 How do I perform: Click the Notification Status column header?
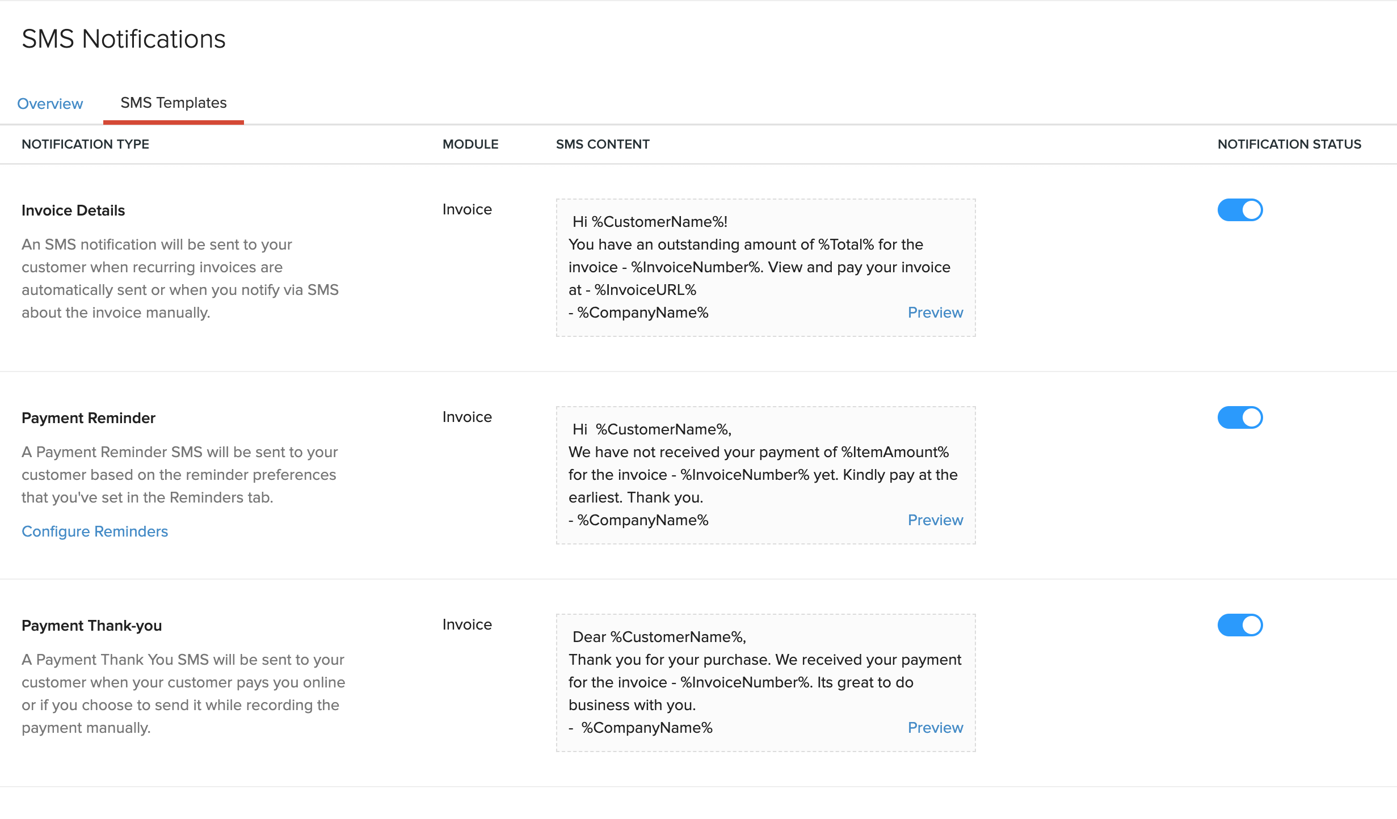click(1289, 144)
